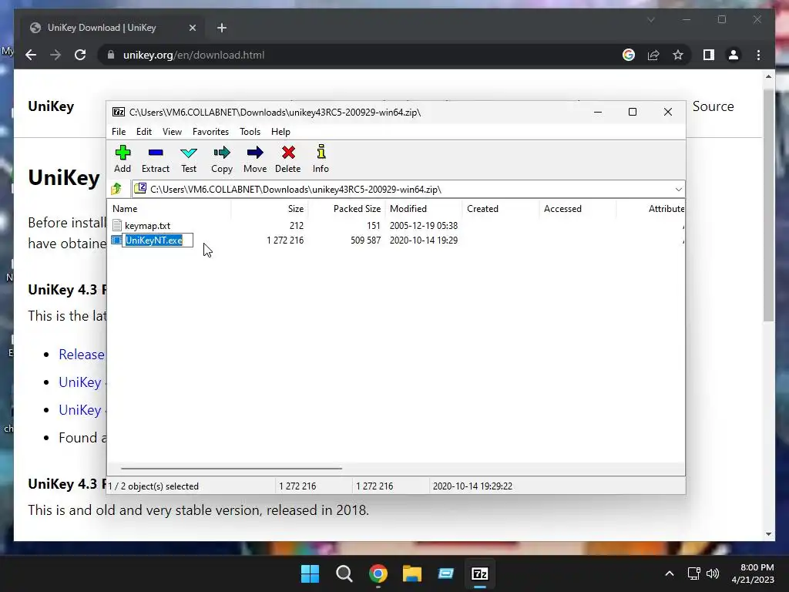Image resolution: width=789 pixels, height=592 pixels.
Task: Click the 7-Zip taskbar icon
Action: [x=479, y=573]
